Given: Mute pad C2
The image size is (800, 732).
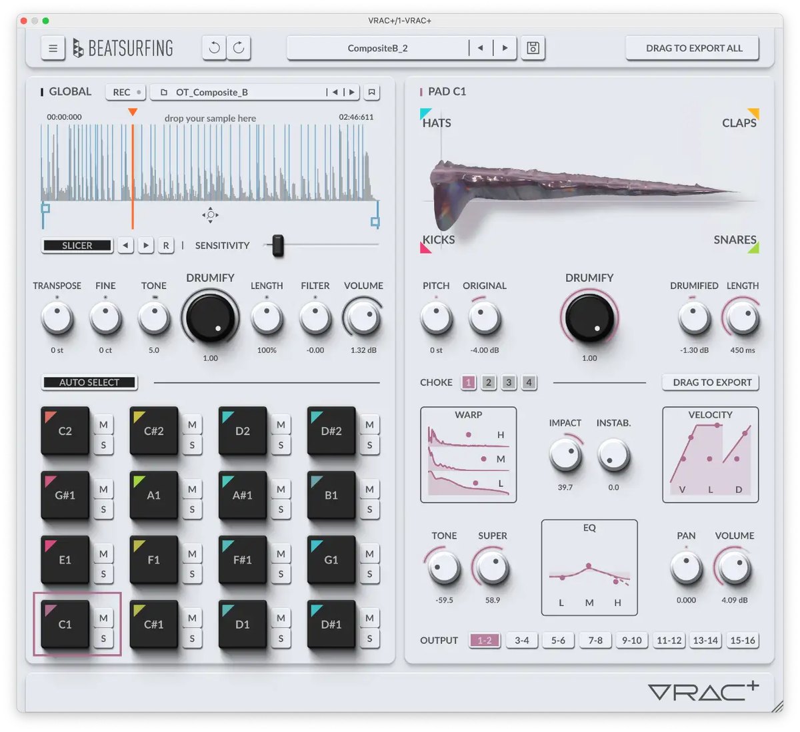Looking at the screenshot, I should coord(103,424).
